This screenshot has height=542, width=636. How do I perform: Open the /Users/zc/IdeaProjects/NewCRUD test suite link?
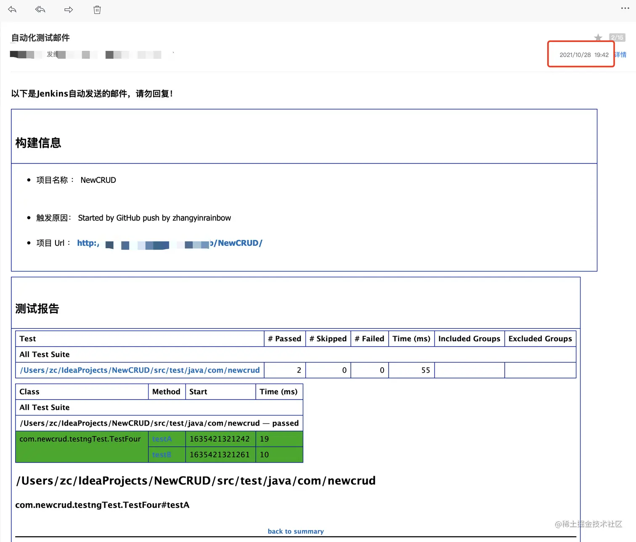click(140, 370)
